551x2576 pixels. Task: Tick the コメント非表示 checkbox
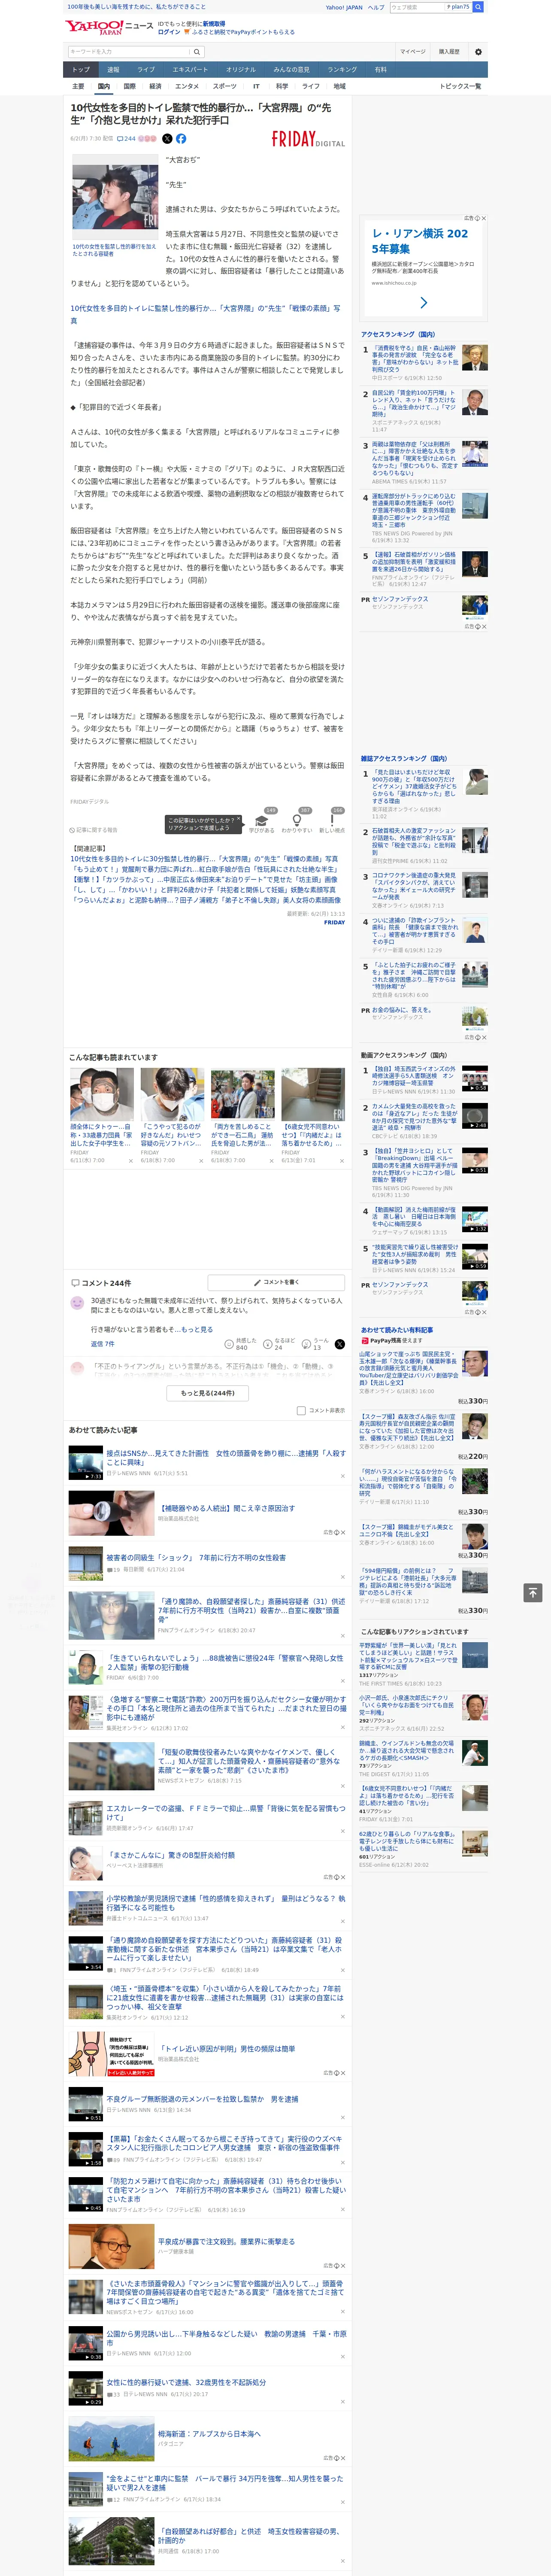(x=301, y=1411)
